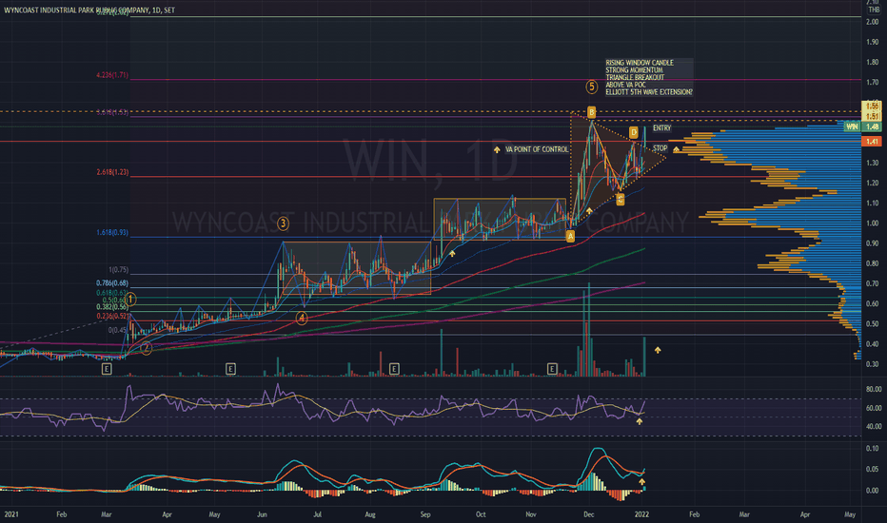Click the triangle point A label
This screenshot has height=523, width=887.
coord(570,237)
